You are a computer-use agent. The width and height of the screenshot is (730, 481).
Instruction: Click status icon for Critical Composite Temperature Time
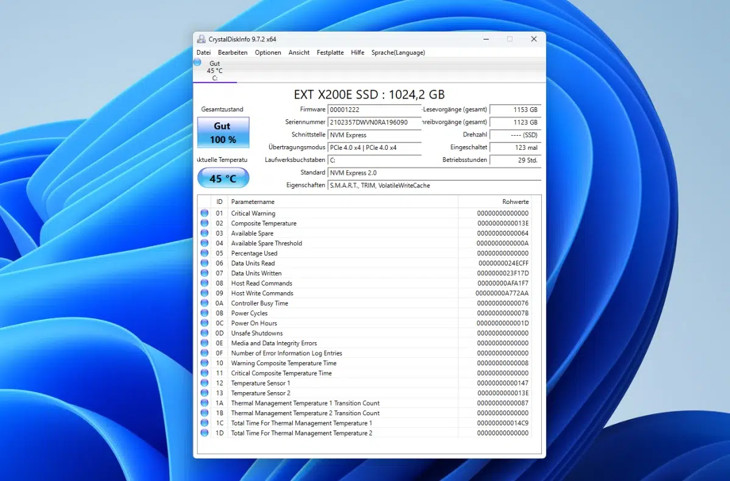(205, 373)
